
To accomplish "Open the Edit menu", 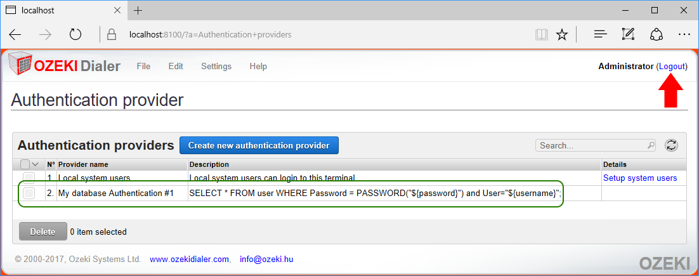I will [176, 66].
